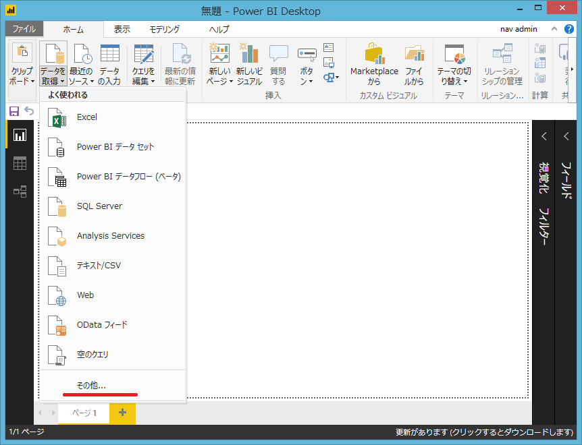Click nav admin account name
582x445 pixels.
pyautogui.click(x=519, y=29)
